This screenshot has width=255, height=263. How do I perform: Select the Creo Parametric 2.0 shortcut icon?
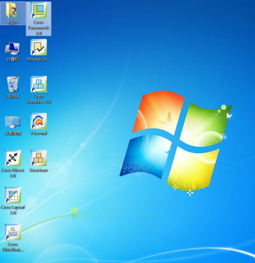[39, 10]
